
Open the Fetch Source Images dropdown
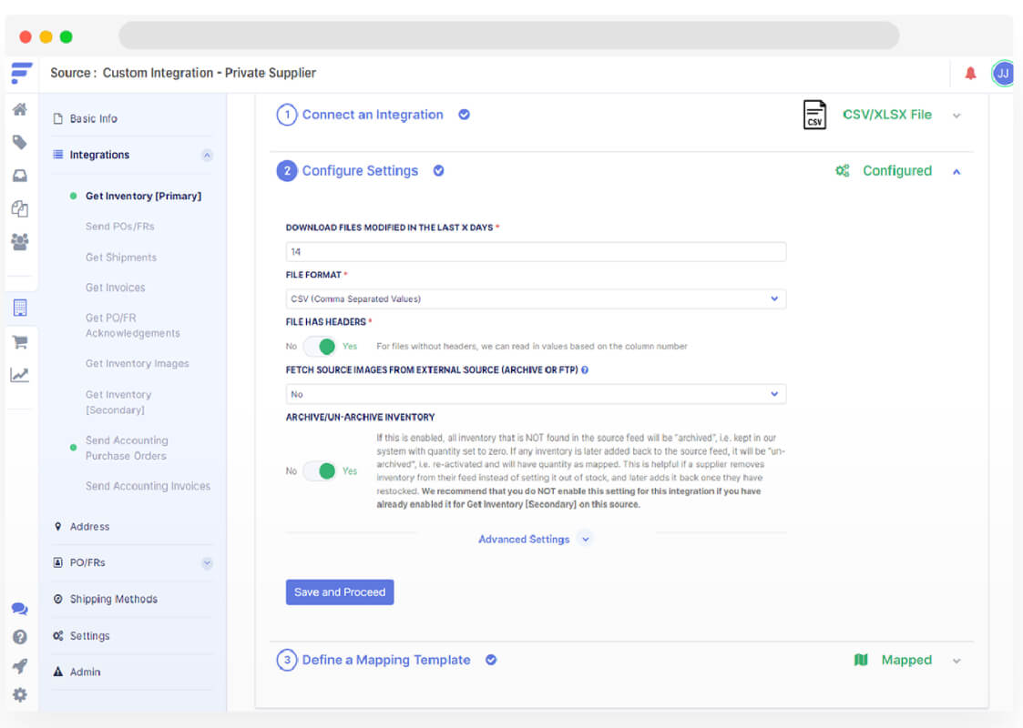[x=536, y=394]
